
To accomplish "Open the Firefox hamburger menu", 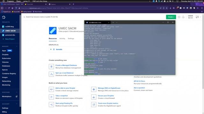I will point(202,8).
